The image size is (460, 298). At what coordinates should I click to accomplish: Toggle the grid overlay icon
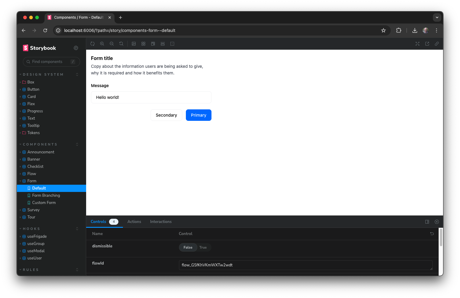(143, 44)
